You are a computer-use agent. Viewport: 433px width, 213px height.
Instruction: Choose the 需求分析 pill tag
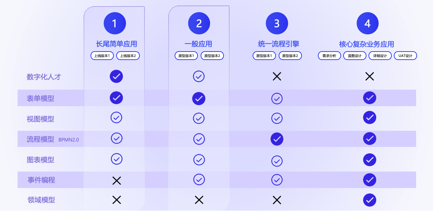coord(329,56)
